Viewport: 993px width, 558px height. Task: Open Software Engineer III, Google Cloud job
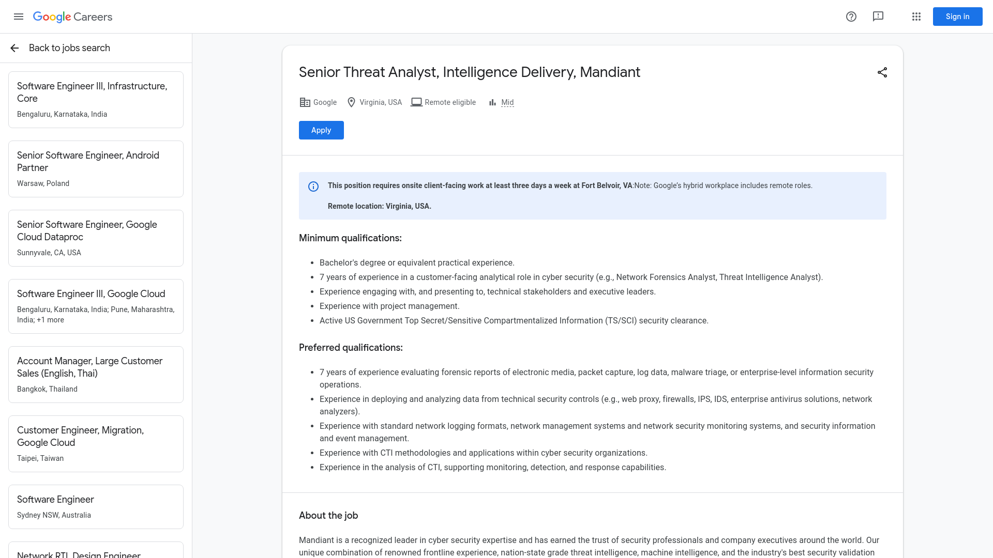[96, 306]
